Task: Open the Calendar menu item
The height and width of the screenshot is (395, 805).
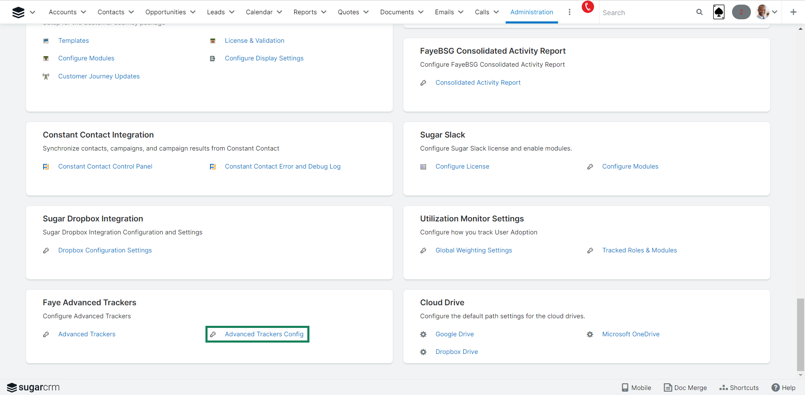Action: [259, 12]
